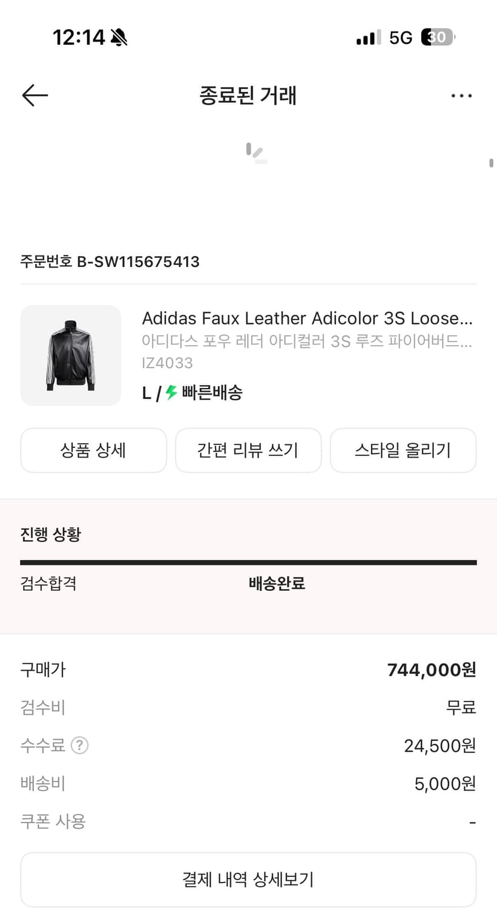Tap the 검수합격 inspection status step
Screen dimensions: 497x908
[x=48, y=584]
